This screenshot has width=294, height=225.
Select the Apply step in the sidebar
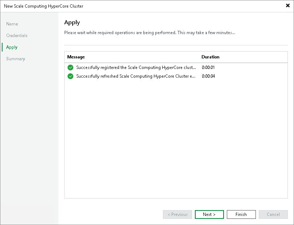click(x=12, y=47)
